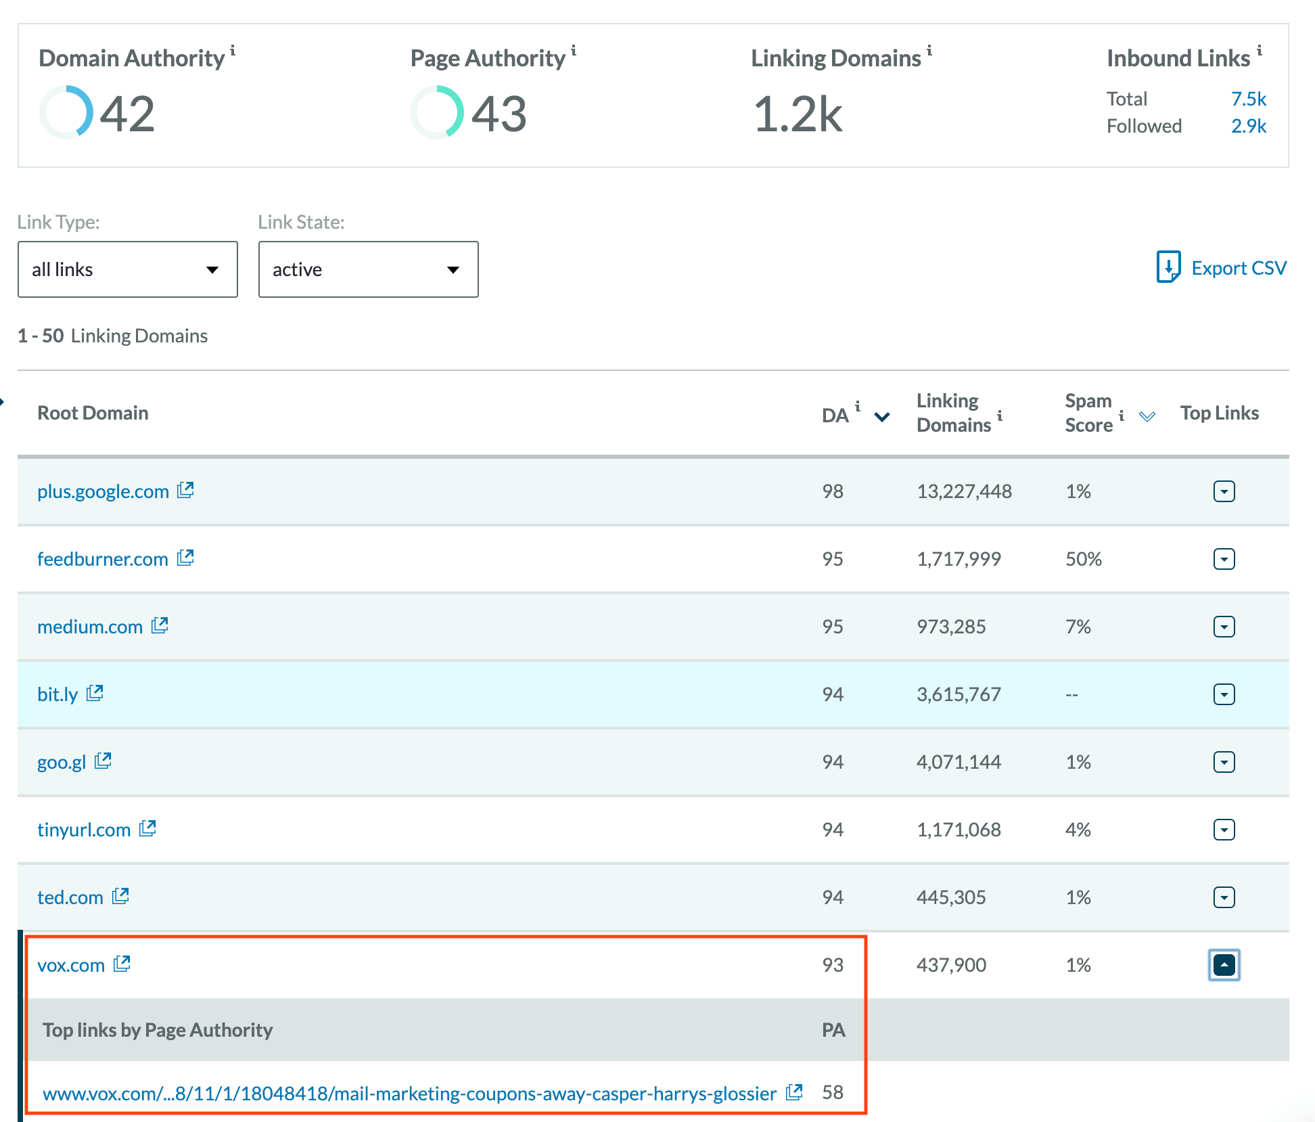Click the external link icon beside the vox.com article URL
The image size is (1315, 1122).
point(794,1092)
